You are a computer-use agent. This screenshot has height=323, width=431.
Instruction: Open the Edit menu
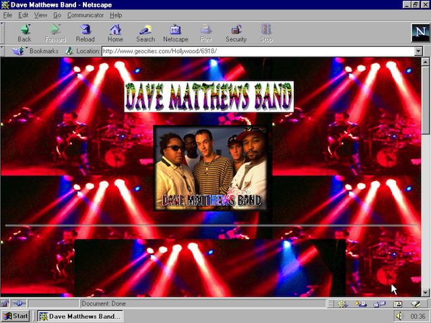23,15
